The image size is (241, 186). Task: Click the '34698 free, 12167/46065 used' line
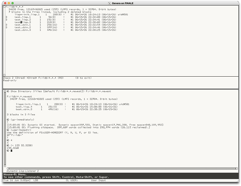[x=63, y=9]
